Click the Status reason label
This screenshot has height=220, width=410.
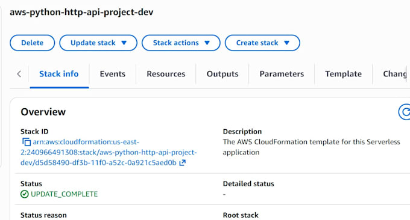[43, 215]
